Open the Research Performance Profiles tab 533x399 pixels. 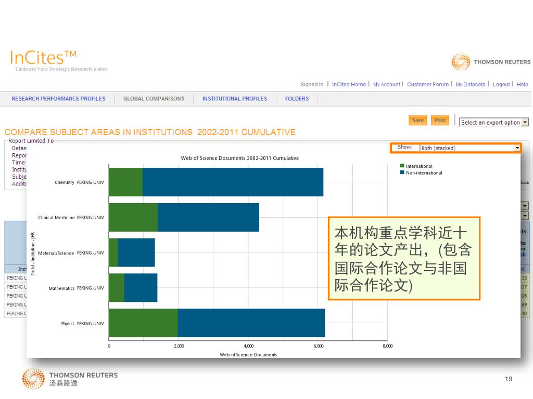pyautogui.click(x=58, y=99)
